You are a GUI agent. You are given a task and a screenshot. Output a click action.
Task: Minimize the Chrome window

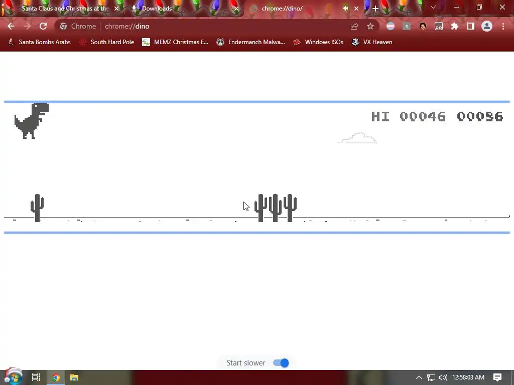456,7
